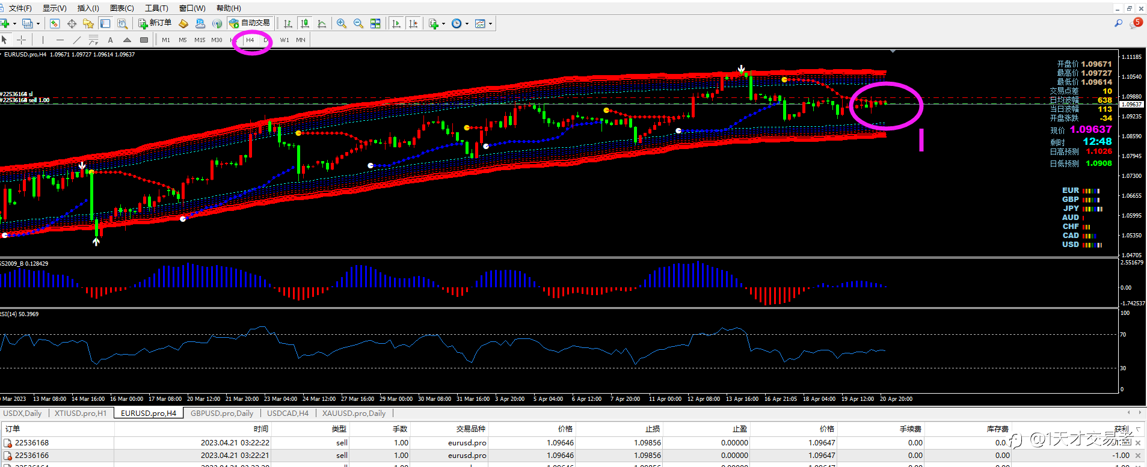Screen dimensions: 1147x467
Task: Switch to the USDCAD,H4 chart tab
Action: point(288,413)
